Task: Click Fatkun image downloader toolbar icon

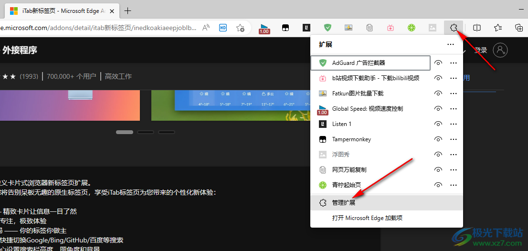Action: [348, 28]
